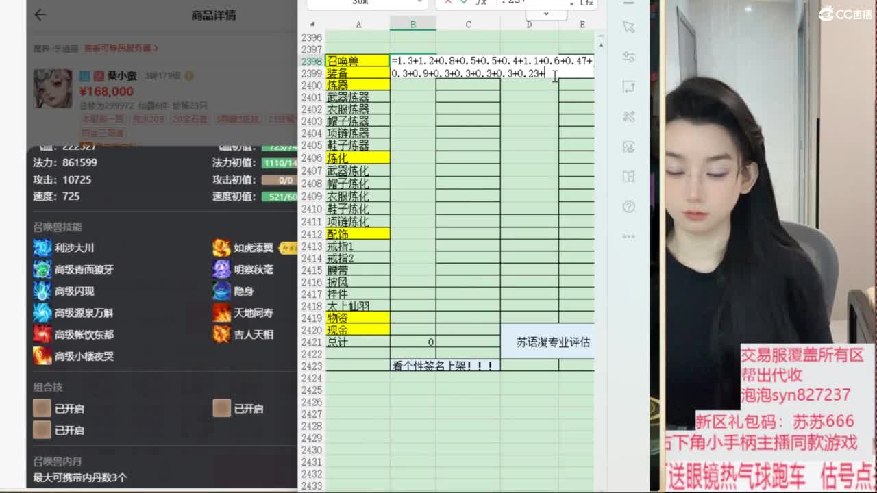Viewport: 877px width, 493px height.
Task: Click the yellow 召唤兽 cell
Action: [x=358, y=61]
